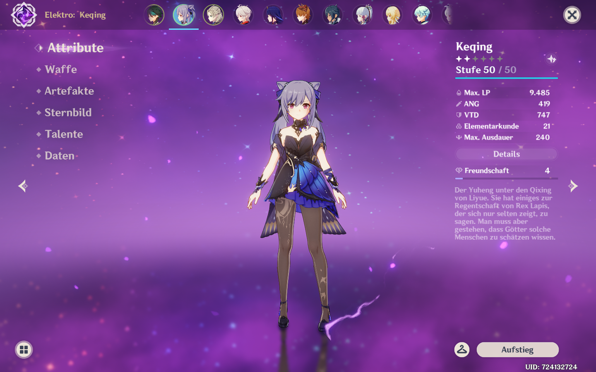The height and width of the screenshot is (372, 596).
Task: Switch to the blonde Albedo character portrait
Action: (214, 15)
